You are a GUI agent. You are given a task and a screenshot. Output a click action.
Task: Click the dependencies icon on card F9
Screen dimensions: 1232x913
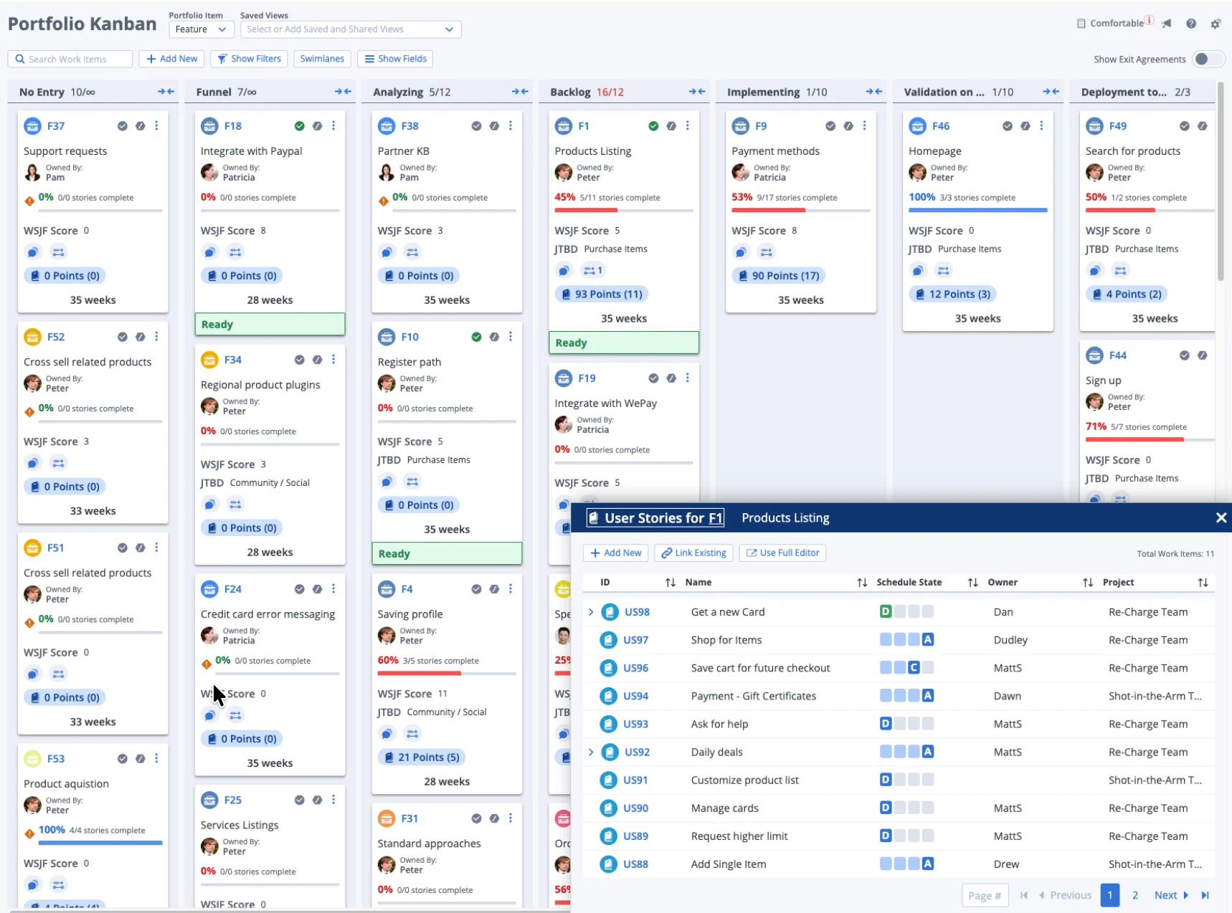[x=767, y=252]
